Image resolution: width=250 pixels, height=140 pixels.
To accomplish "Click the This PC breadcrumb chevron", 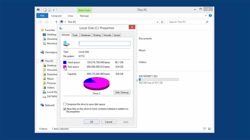I will pos(65,22).
